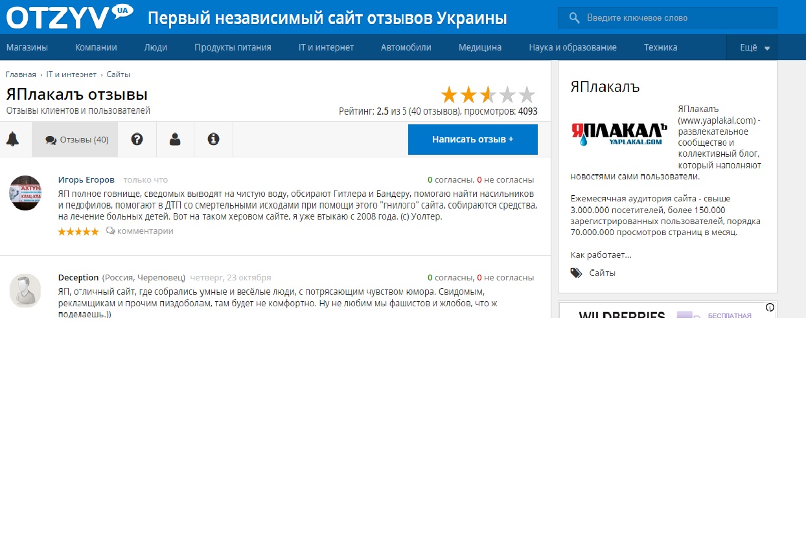806x544 pixels.
Task: Open the Компании menu item
Action: click(96, 47)
